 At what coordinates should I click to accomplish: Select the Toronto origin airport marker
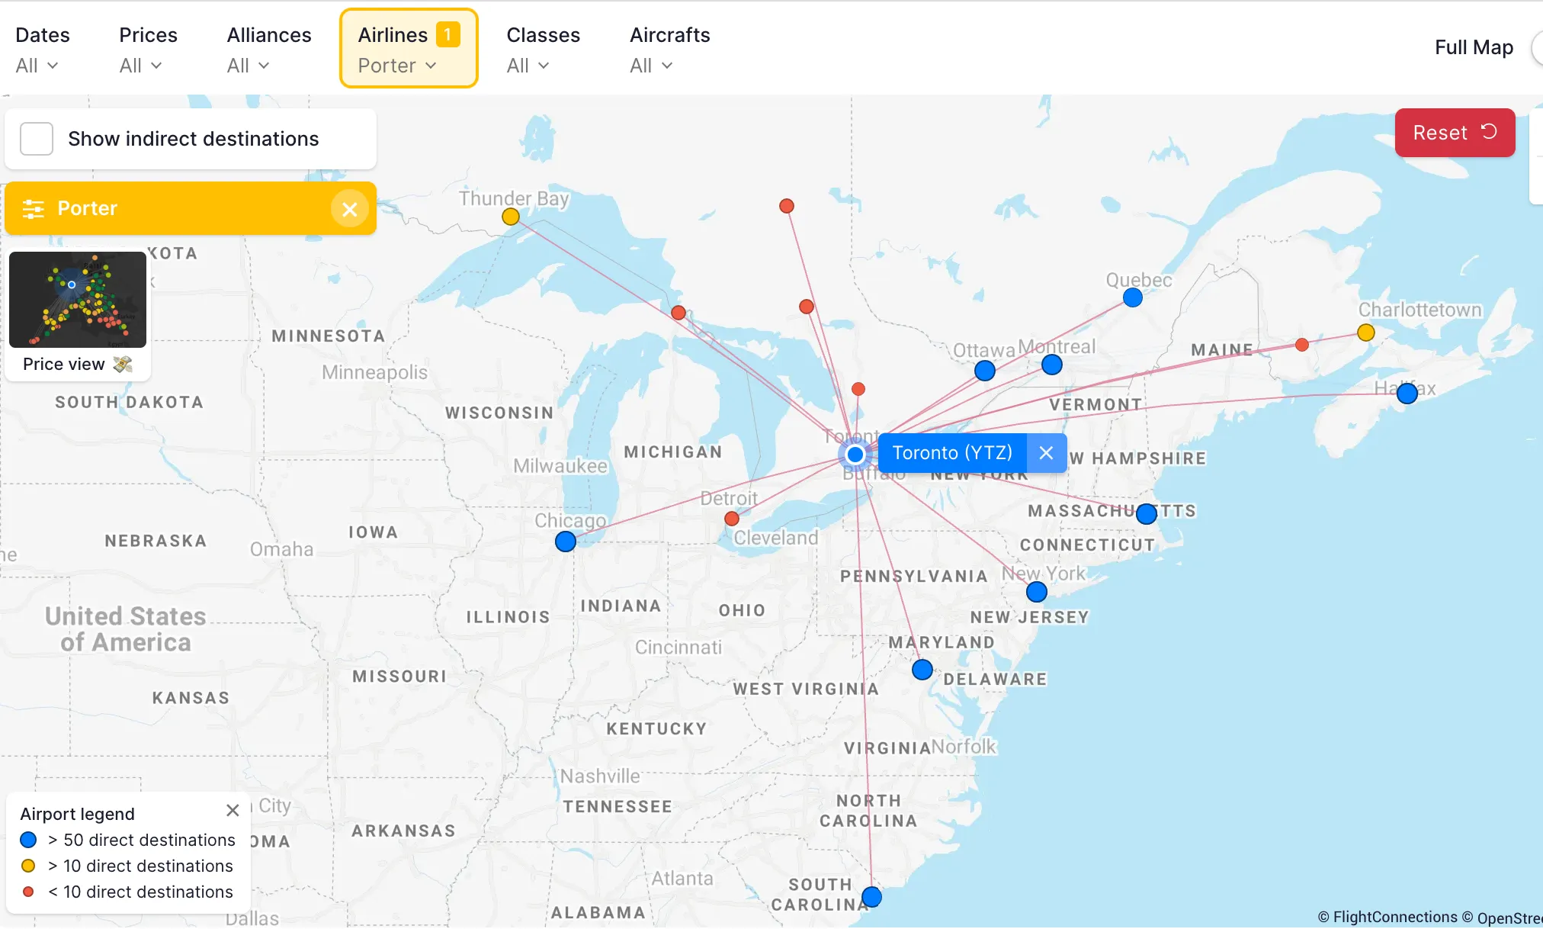[x=855, y=455]
